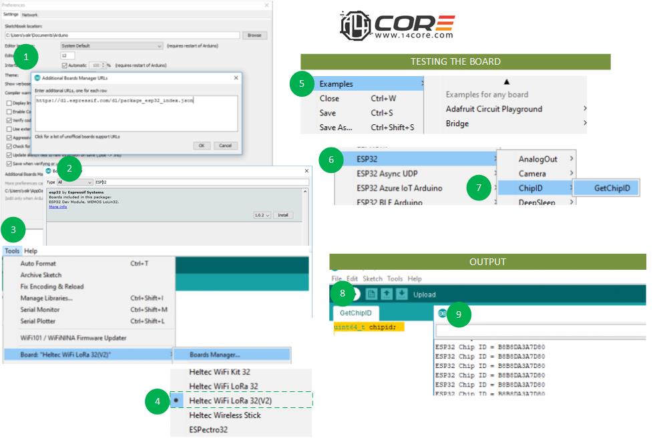The width and height of the screenshot is (659, 438).
Task: Switch to the Network preferences tab
Action: tap(29, 15)
